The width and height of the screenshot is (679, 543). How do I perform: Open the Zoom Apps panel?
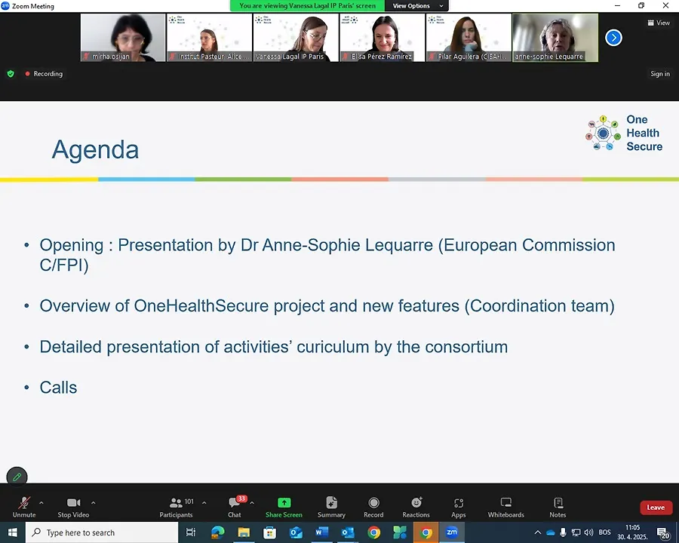459,506
